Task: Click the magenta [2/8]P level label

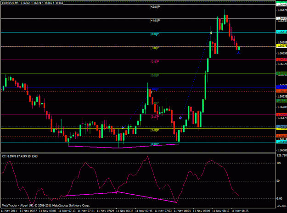Action: tap(155, 117)
